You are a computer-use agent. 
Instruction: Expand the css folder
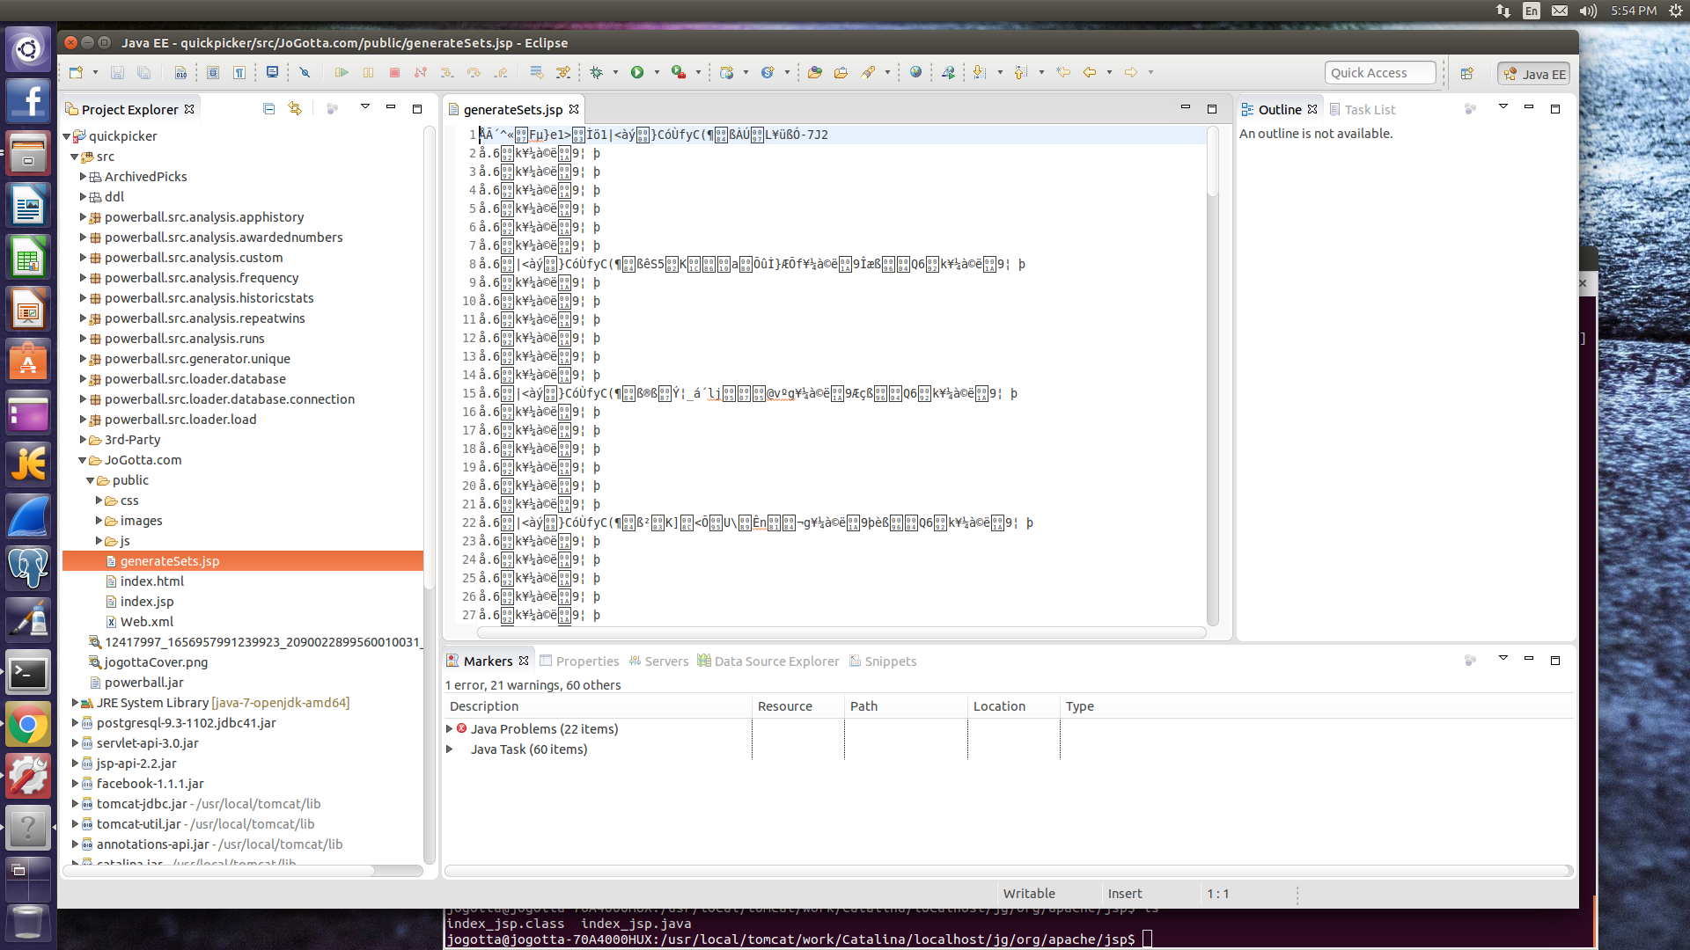[x=99, y=501]
